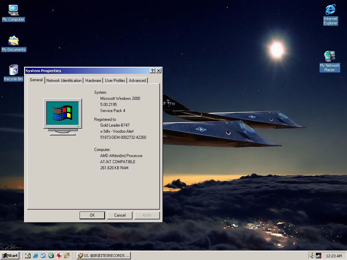The height and width of the screenshot is (260, 347).
Task: Click the Recycle Bin icon
Action: (x=14, y=70)
